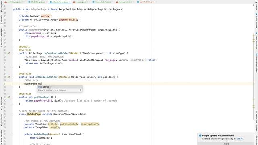Screen dimensions: 258x145
Task: Open the Favorites tool window
Action: click(2, 120)
